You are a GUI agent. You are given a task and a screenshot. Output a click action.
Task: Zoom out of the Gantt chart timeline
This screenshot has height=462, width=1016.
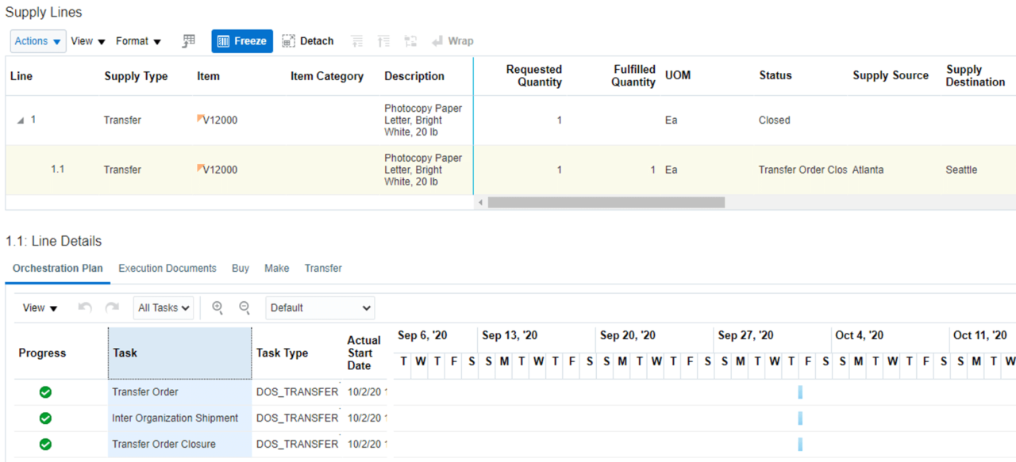[x=244, y=307]
